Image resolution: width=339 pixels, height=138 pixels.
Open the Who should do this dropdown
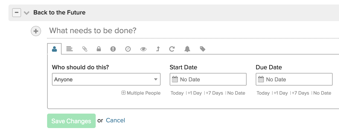coord(106,79)
